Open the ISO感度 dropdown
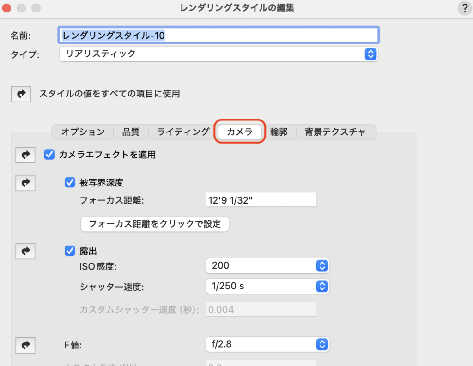Screen dimensions: 473x366 tap(267, 265)
